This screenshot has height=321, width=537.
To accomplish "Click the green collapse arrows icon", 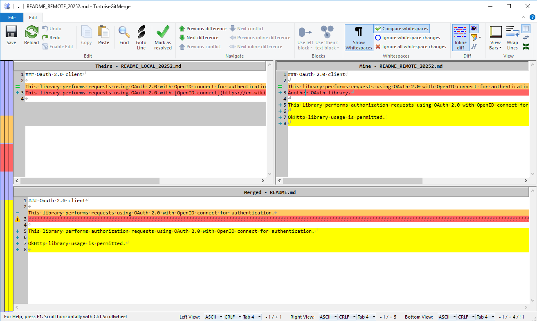I will 526,47.
